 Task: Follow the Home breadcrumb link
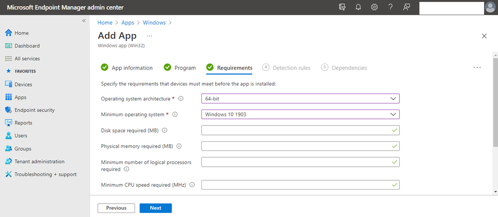(x=105, y=22)
